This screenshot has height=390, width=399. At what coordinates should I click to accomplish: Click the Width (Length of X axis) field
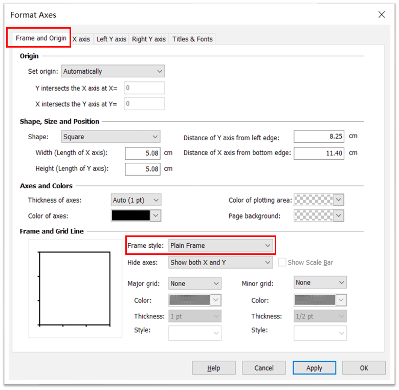click(x=143, y=153)
